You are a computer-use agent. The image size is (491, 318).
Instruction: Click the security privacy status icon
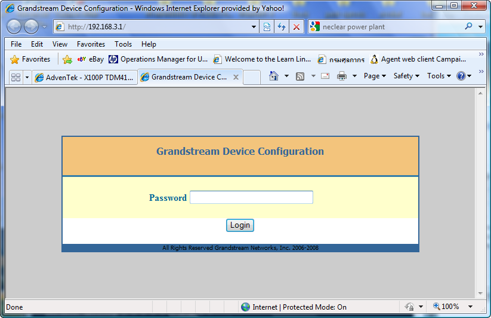tap(409, 307)
